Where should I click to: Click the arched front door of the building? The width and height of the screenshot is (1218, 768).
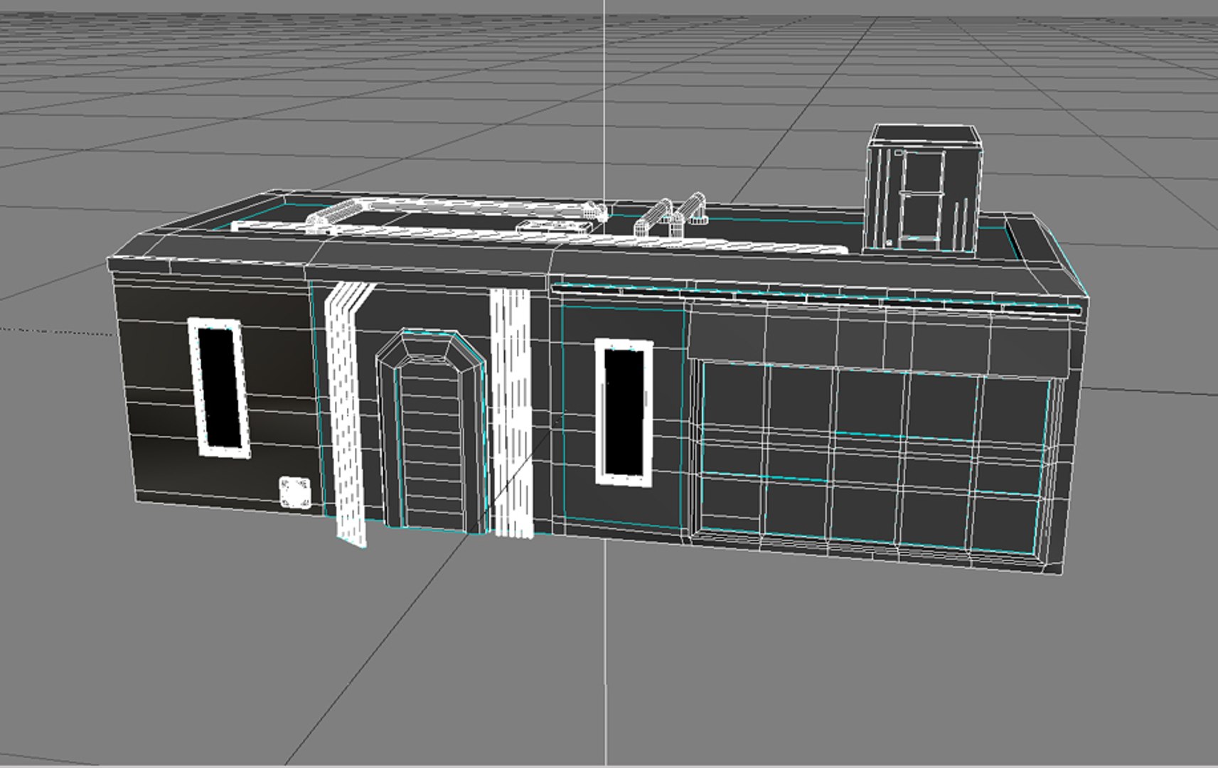click(x=433, y=431)
